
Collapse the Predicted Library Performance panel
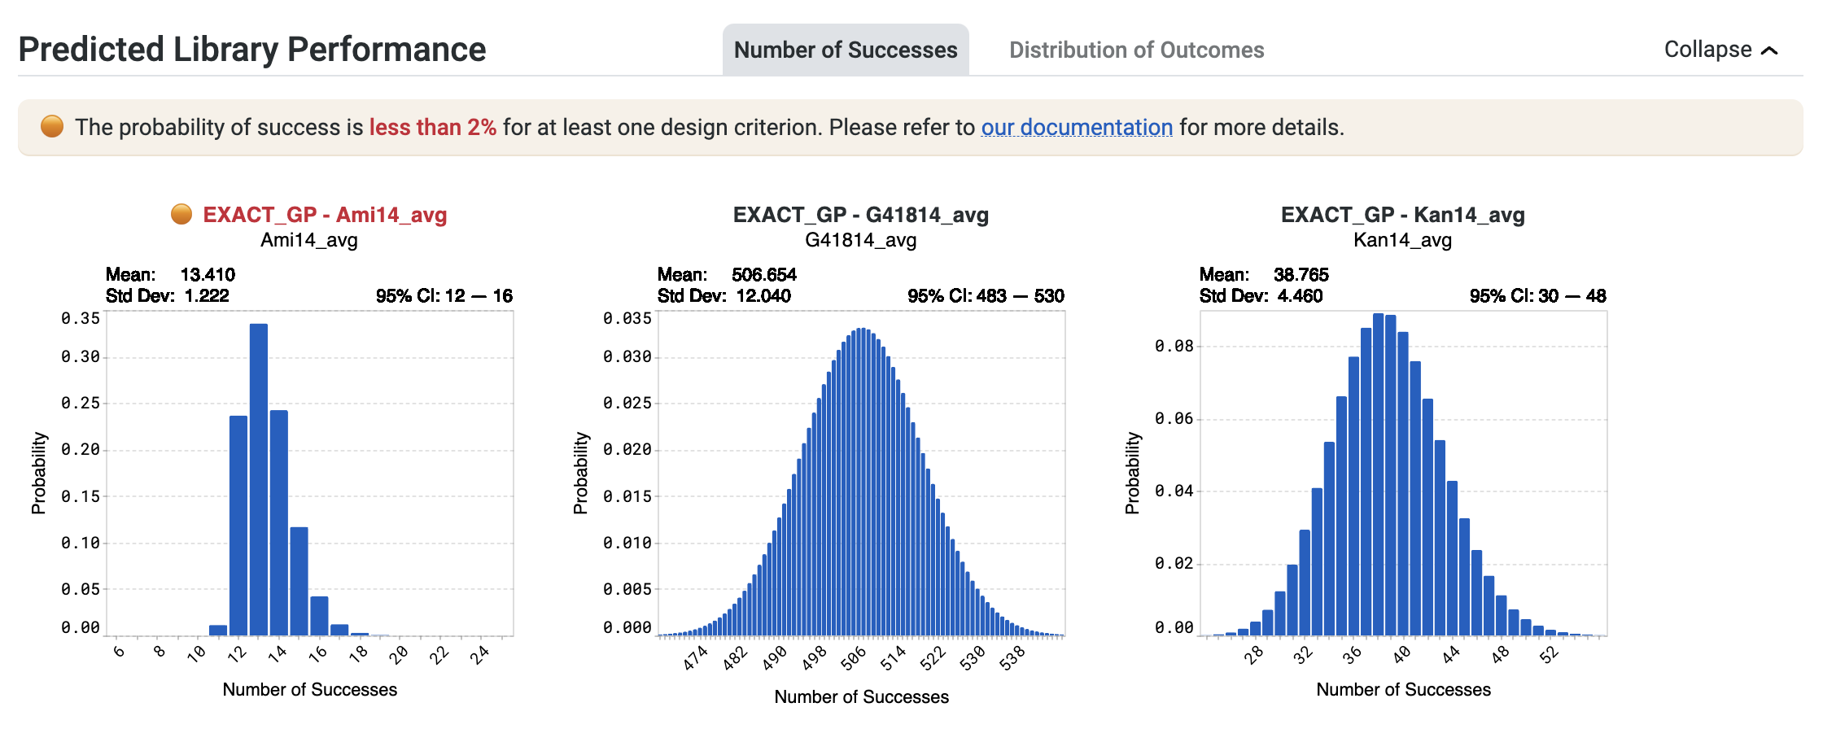point(1720,50)
